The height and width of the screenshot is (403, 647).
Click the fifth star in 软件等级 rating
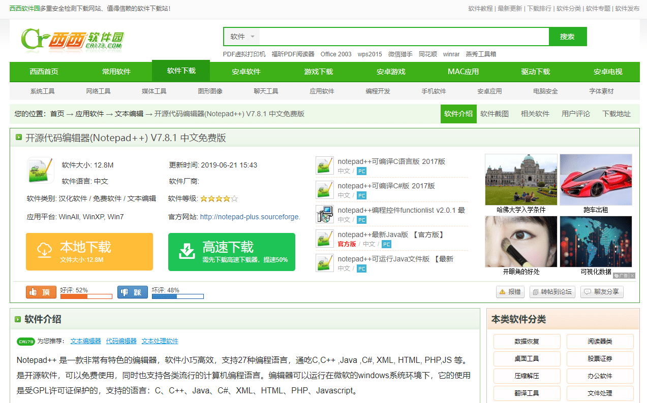pos(234,198)
